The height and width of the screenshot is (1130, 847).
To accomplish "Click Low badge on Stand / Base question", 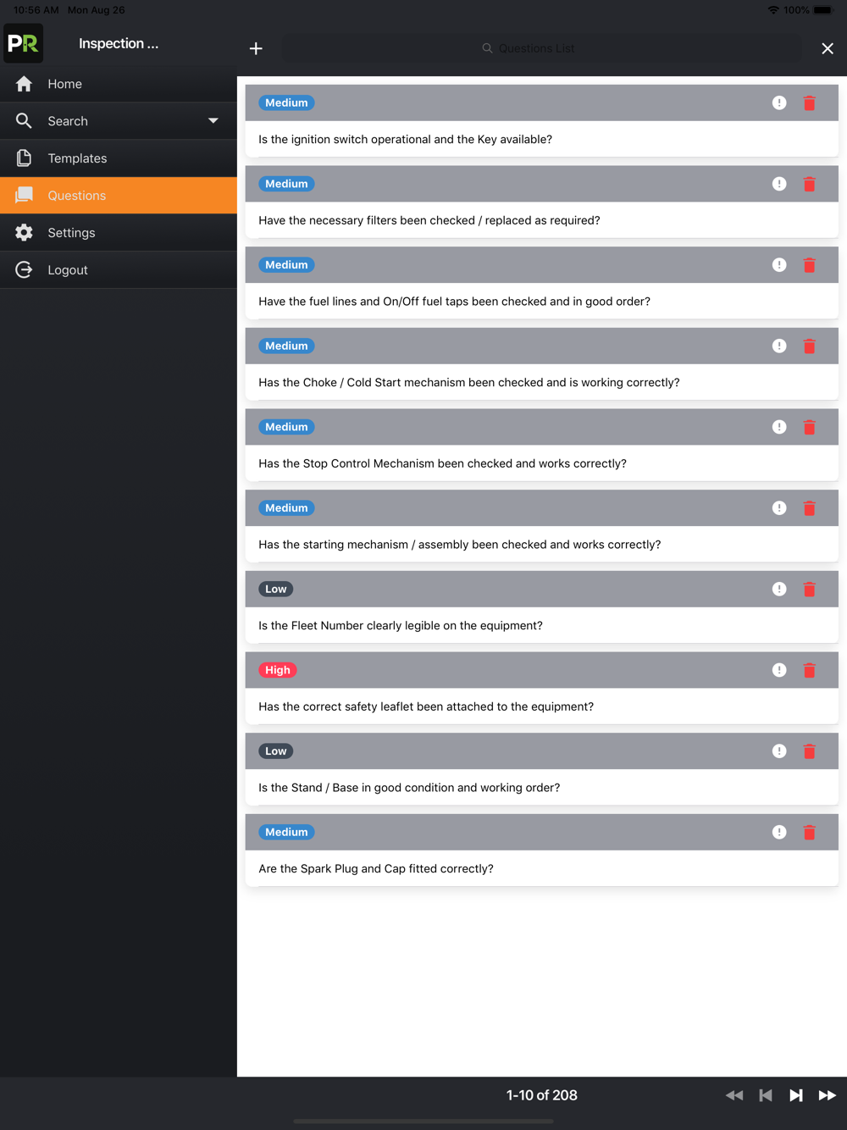I will tap(276, 751).
